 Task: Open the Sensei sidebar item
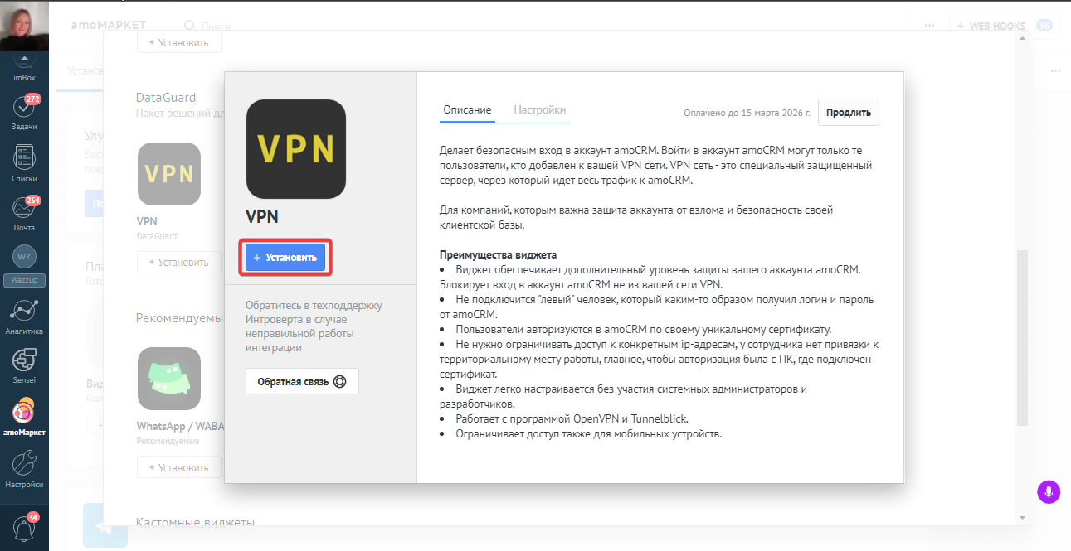pyautogui.click(x=24, y=368)
